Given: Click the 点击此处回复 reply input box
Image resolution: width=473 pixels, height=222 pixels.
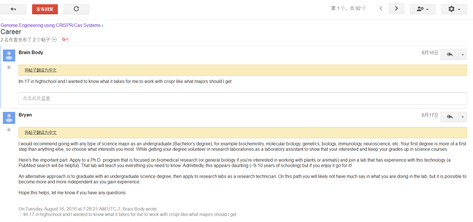Looking at the screenshot, I should pos(242,98).
